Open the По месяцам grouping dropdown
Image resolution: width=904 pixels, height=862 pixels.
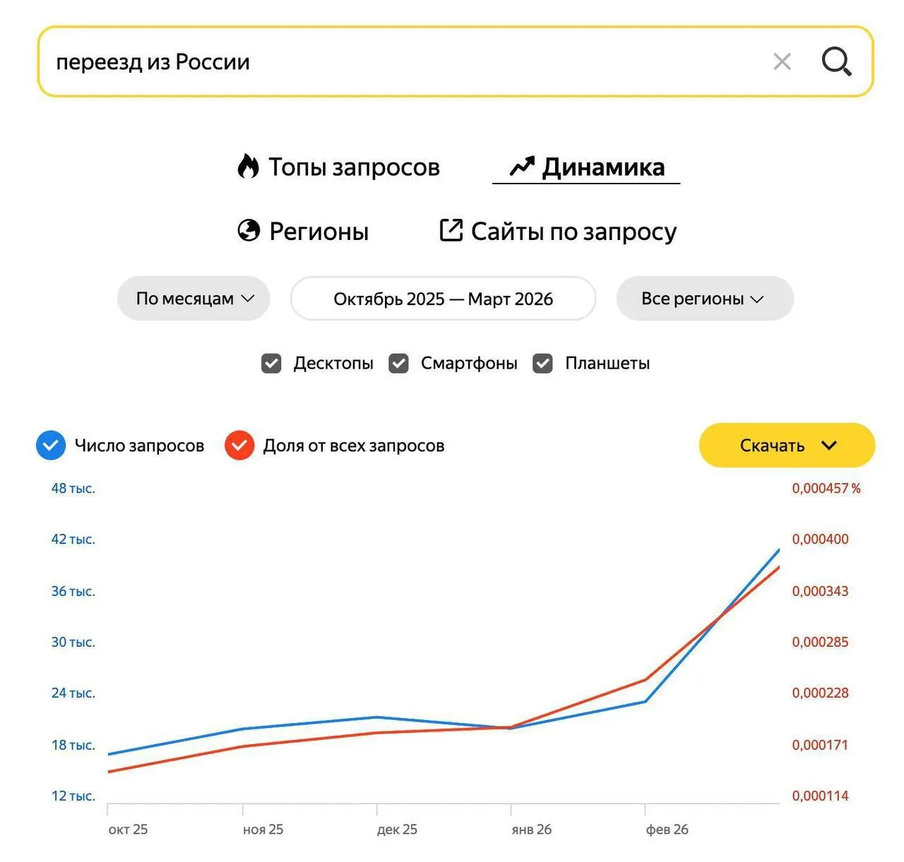194,299
